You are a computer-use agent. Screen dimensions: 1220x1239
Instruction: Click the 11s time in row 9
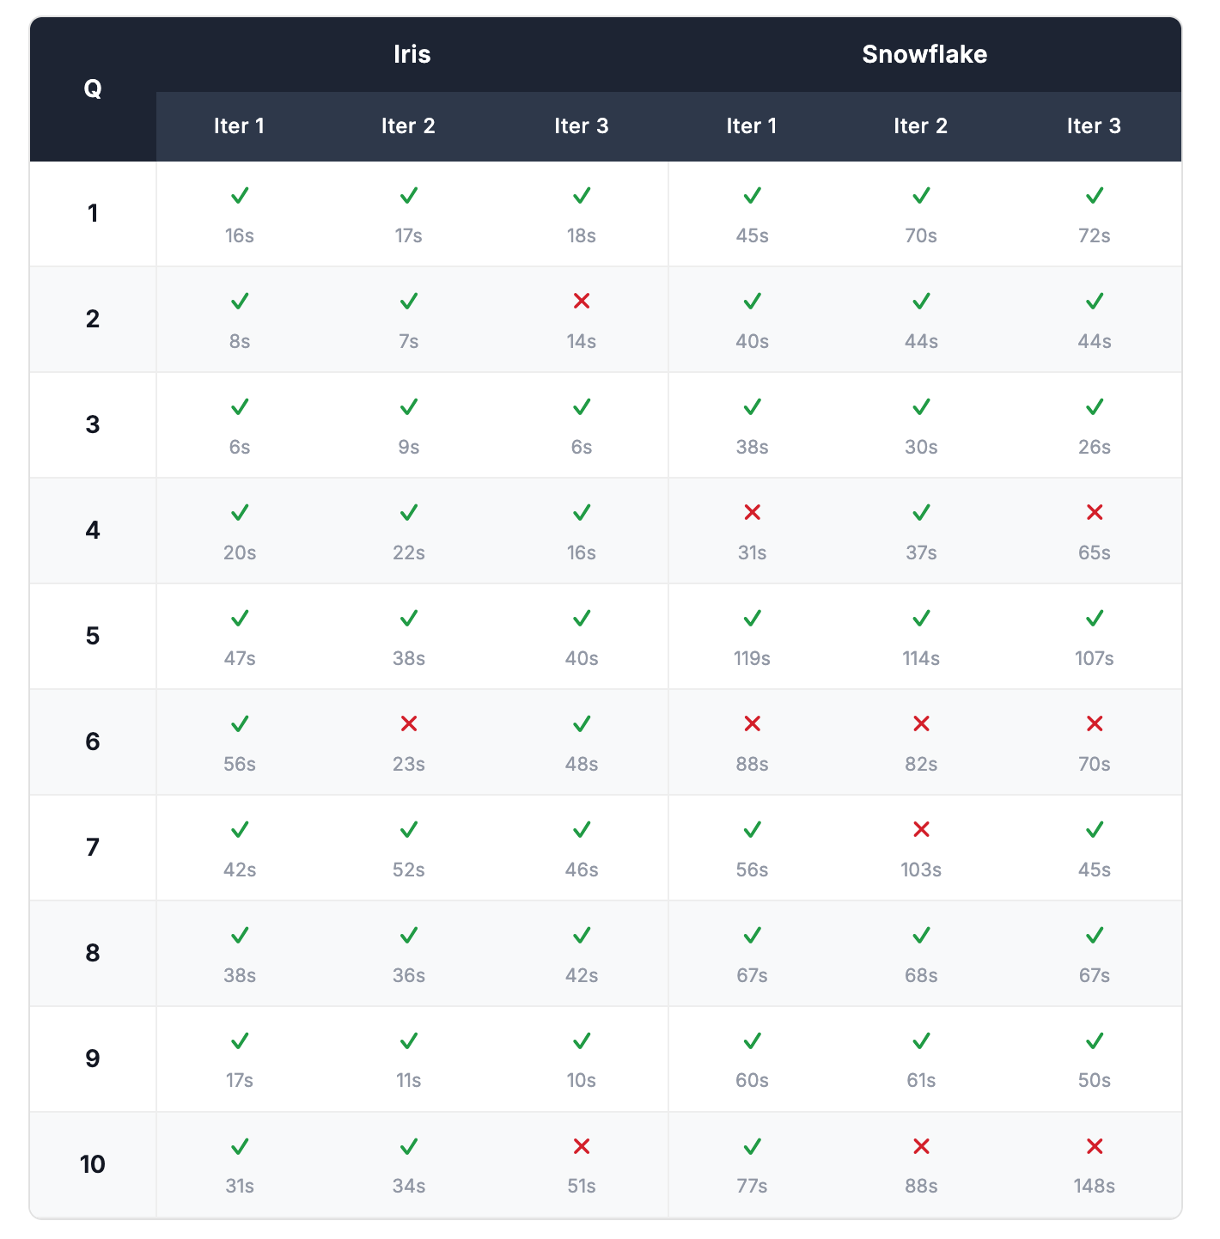(409, 1080)
